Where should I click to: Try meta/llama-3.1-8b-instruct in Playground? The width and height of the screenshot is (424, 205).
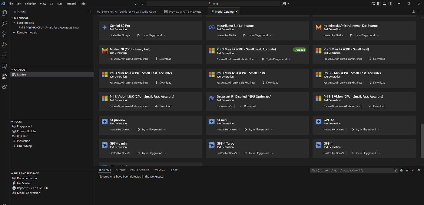[255, 35]
